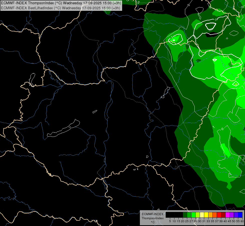Click the legend tick label "60"
Viewport: 245px width, 226px height.
(242, 221)
